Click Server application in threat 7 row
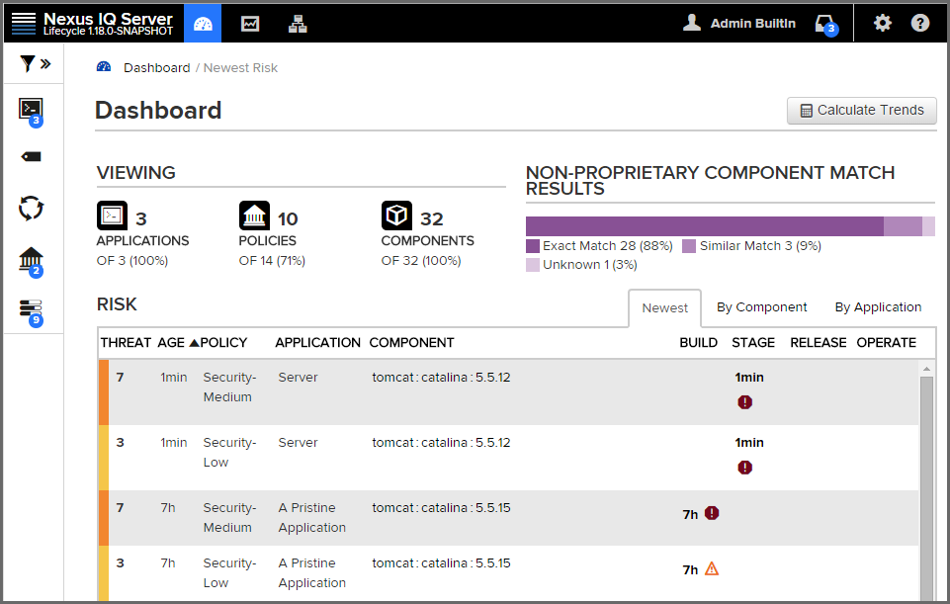Viewport: 950px width, 604px height. coord(298,377)
